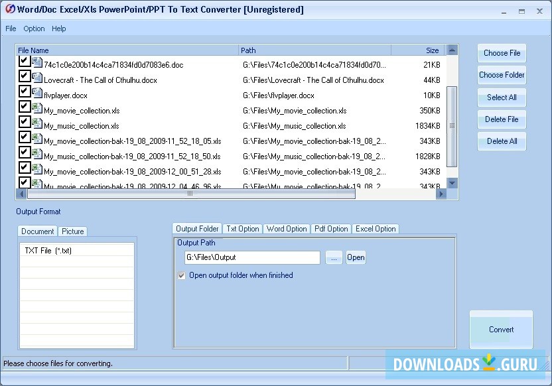The height and width of the screenshot is (386, 552).
Task: Click the Excel icon next to My_movie_collection.xls
Action: pyautogui.click(x=36, y=108)
